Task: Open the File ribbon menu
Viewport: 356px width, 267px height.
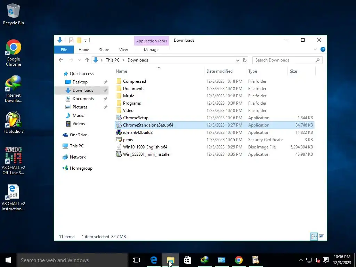Action: click(64, 50)
